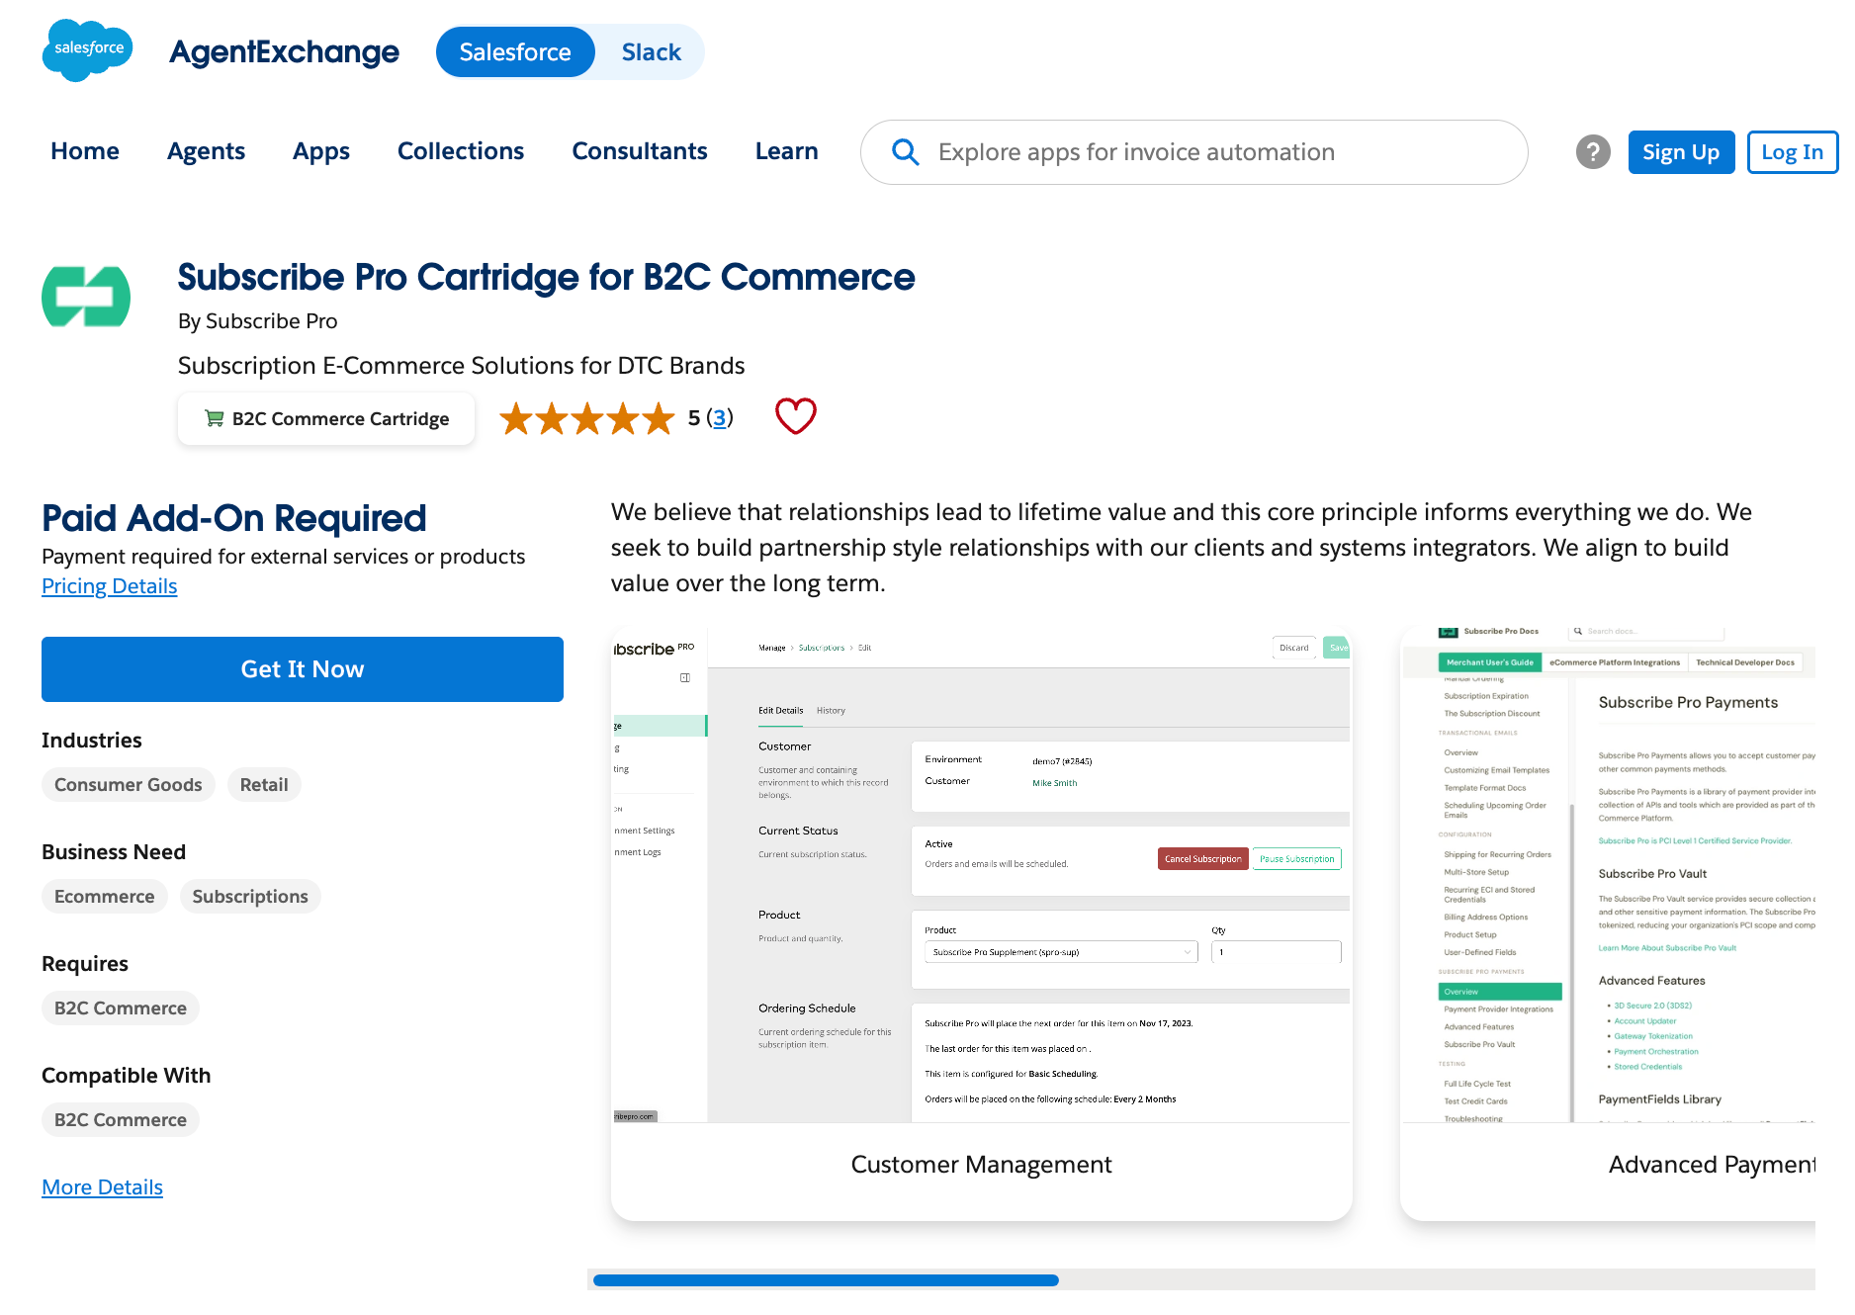Open the Learn menu item
Viewport: 1855px width, 1315px height.
pyautogui.click(x=787, y=151)
